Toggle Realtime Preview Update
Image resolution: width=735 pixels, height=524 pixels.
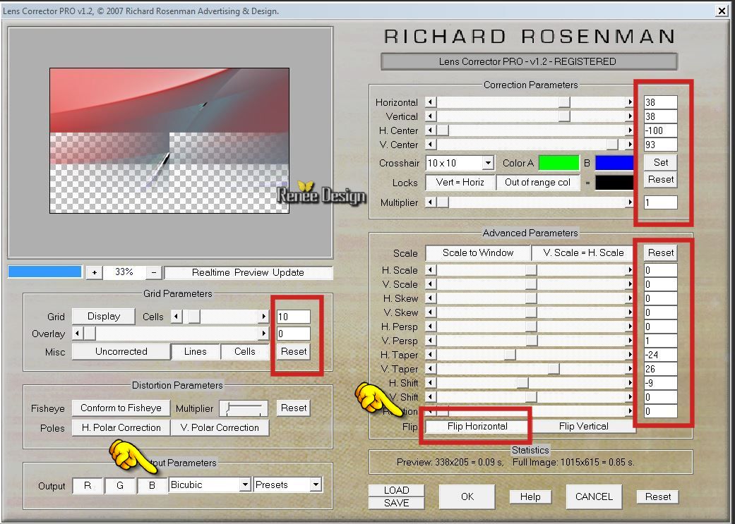248,272
